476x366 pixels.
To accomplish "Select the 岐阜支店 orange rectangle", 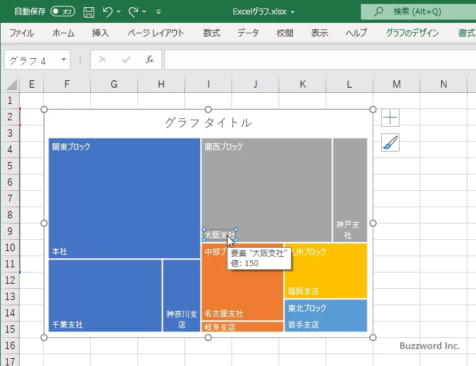I will tap(242, 327).
